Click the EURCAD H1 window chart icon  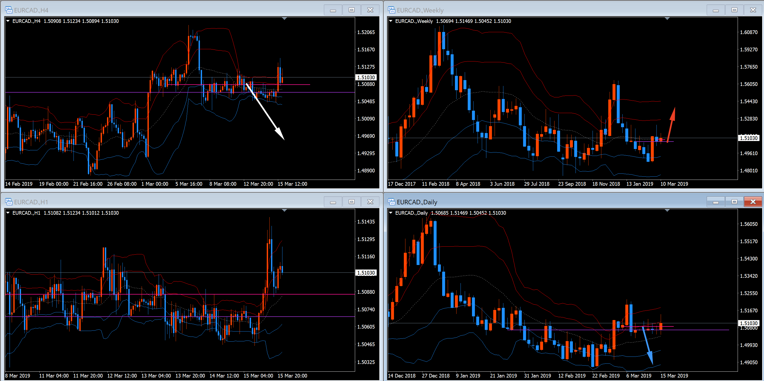[x=9, y=202]
